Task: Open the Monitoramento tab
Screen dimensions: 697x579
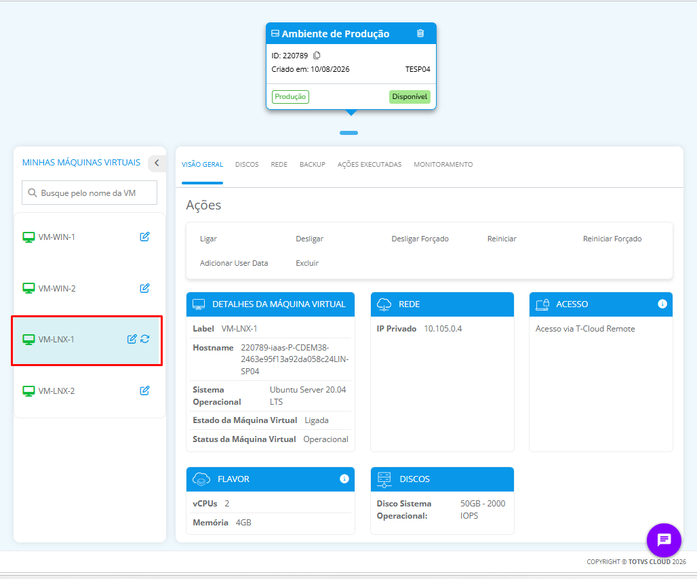Action: click(x=443, y=165)
